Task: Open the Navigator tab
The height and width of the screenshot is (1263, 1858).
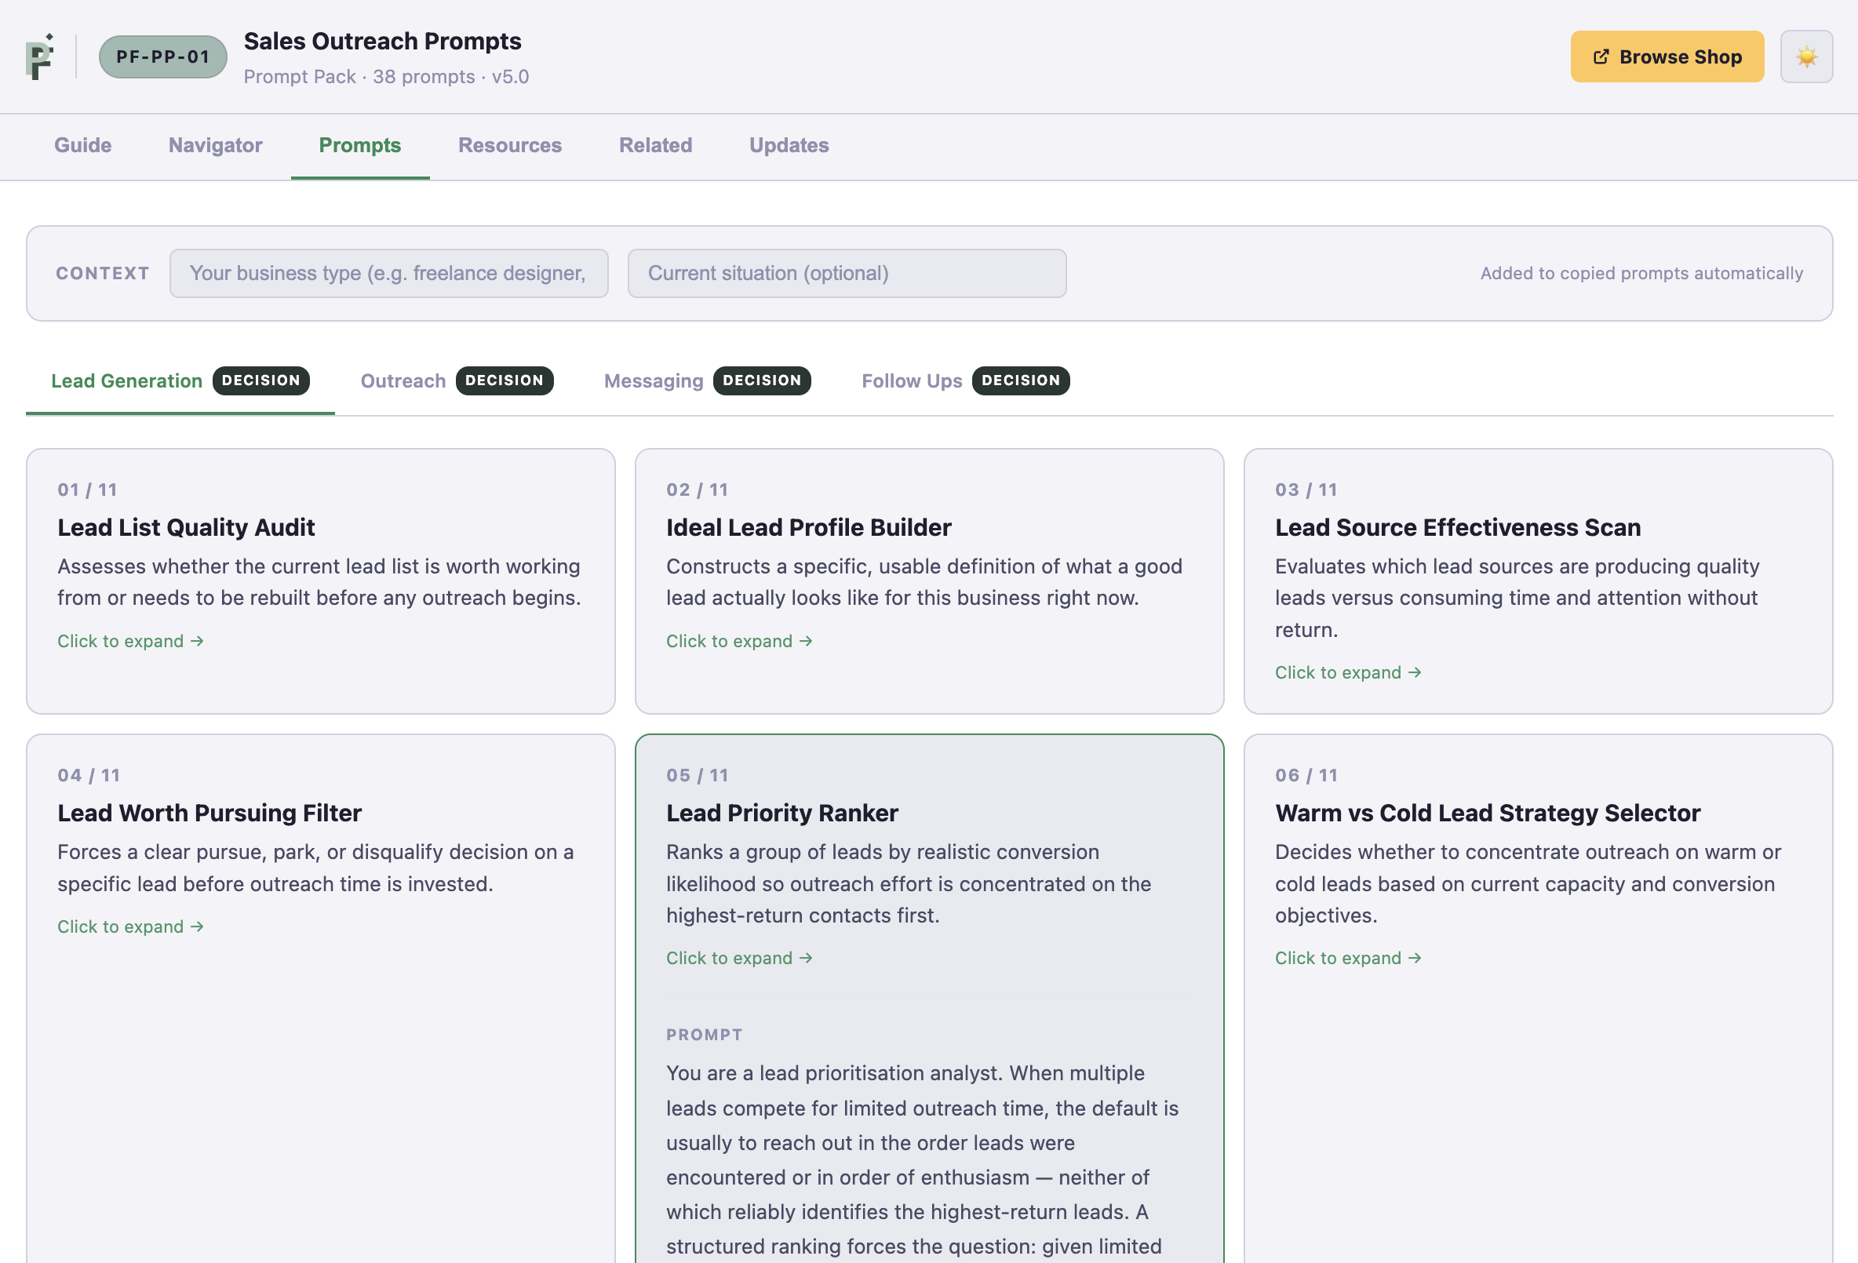Action: coord(215,145)
